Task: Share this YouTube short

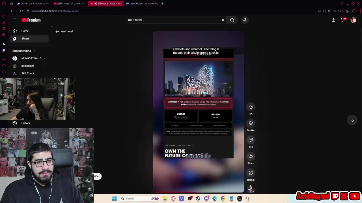Action: [251, 156]
